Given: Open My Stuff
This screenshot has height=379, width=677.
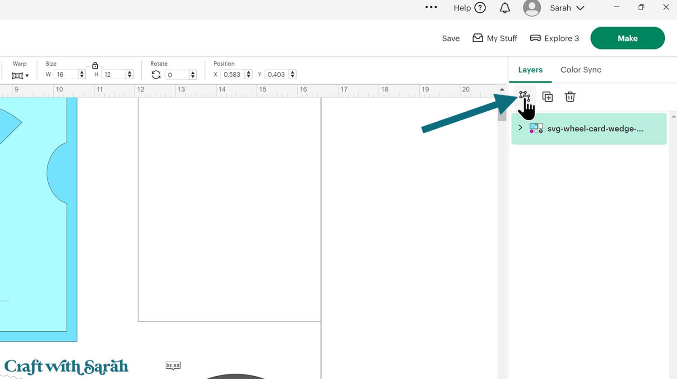Looking at the screenshot, I should tap(495, 38).
